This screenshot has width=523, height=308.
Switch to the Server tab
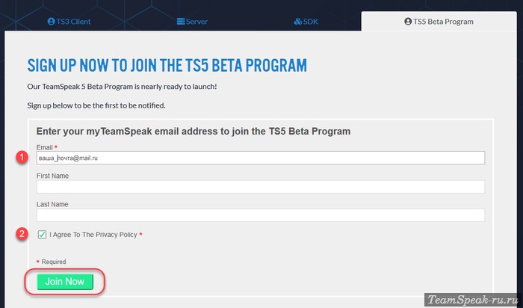[x=192, y=22]
